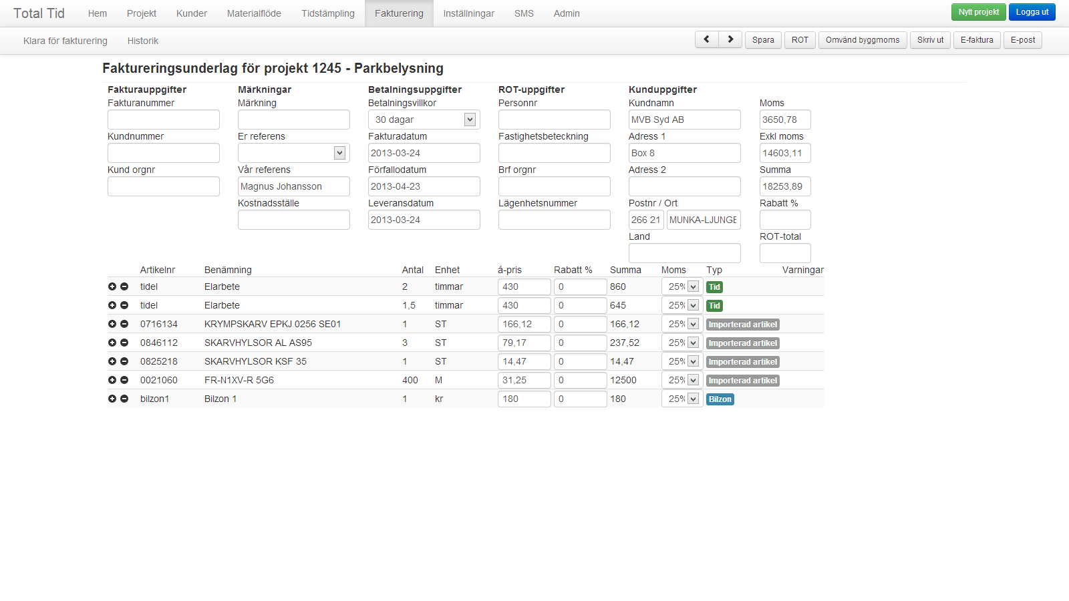Toggle Omvänd byggmoms option
Image resolution: width=1069 pixels, height=601 pixels.
coord(862,40)
